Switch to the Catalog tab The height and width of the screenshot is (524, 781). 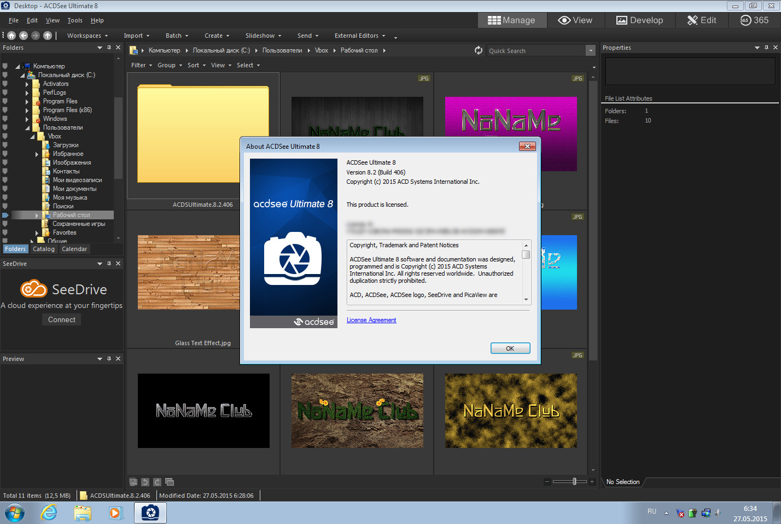click(44, 249)
